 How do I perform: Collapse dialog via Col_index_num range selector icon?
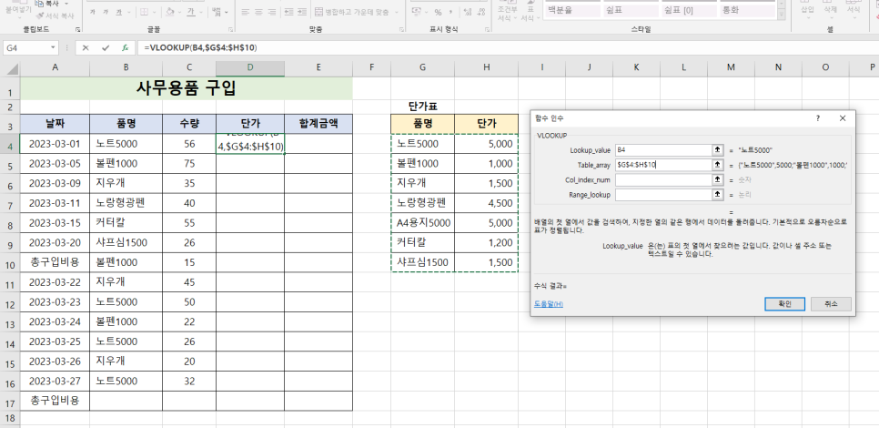pyautogui.click(x=717, y=179)
